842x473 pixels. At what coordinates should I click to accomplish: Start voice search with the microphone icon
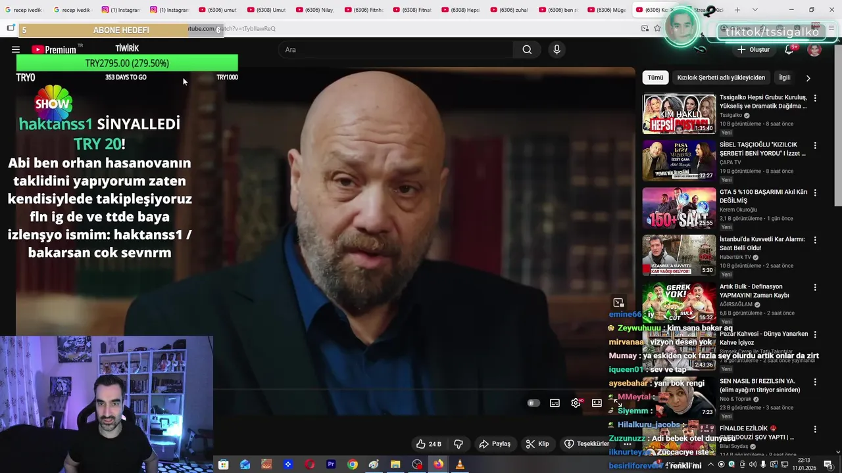(x=557, y=49)
